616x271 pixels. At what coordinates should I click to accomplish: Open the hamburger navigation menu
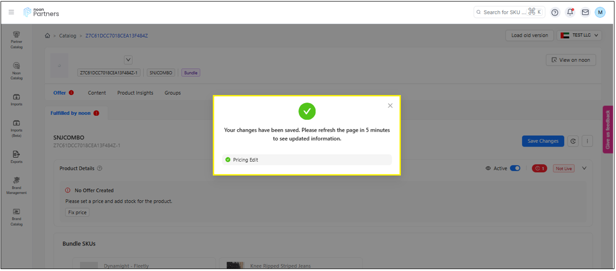(11, 12)
